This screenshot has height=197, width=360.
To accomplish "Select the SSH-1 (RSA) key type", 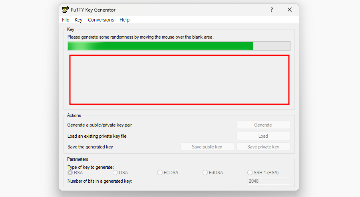I will (x=263, y=172).
